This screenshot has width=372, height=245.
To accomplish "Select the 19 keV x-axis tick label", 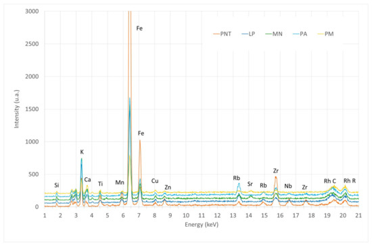I will (327, 215).
